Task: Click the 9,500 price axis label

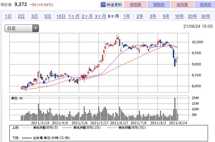Action: [x=196, y=53]
